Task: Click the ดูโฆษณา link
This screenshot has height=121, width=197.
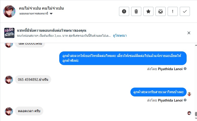Action: click(120, 36)
